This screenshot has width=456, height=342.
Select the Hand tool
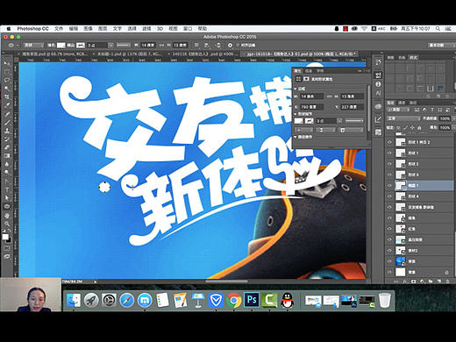(x=7, y=216)
